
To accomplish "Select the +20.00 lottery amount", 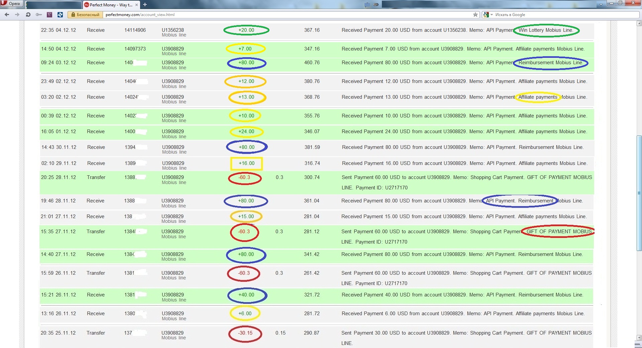I will click(246, 30).
